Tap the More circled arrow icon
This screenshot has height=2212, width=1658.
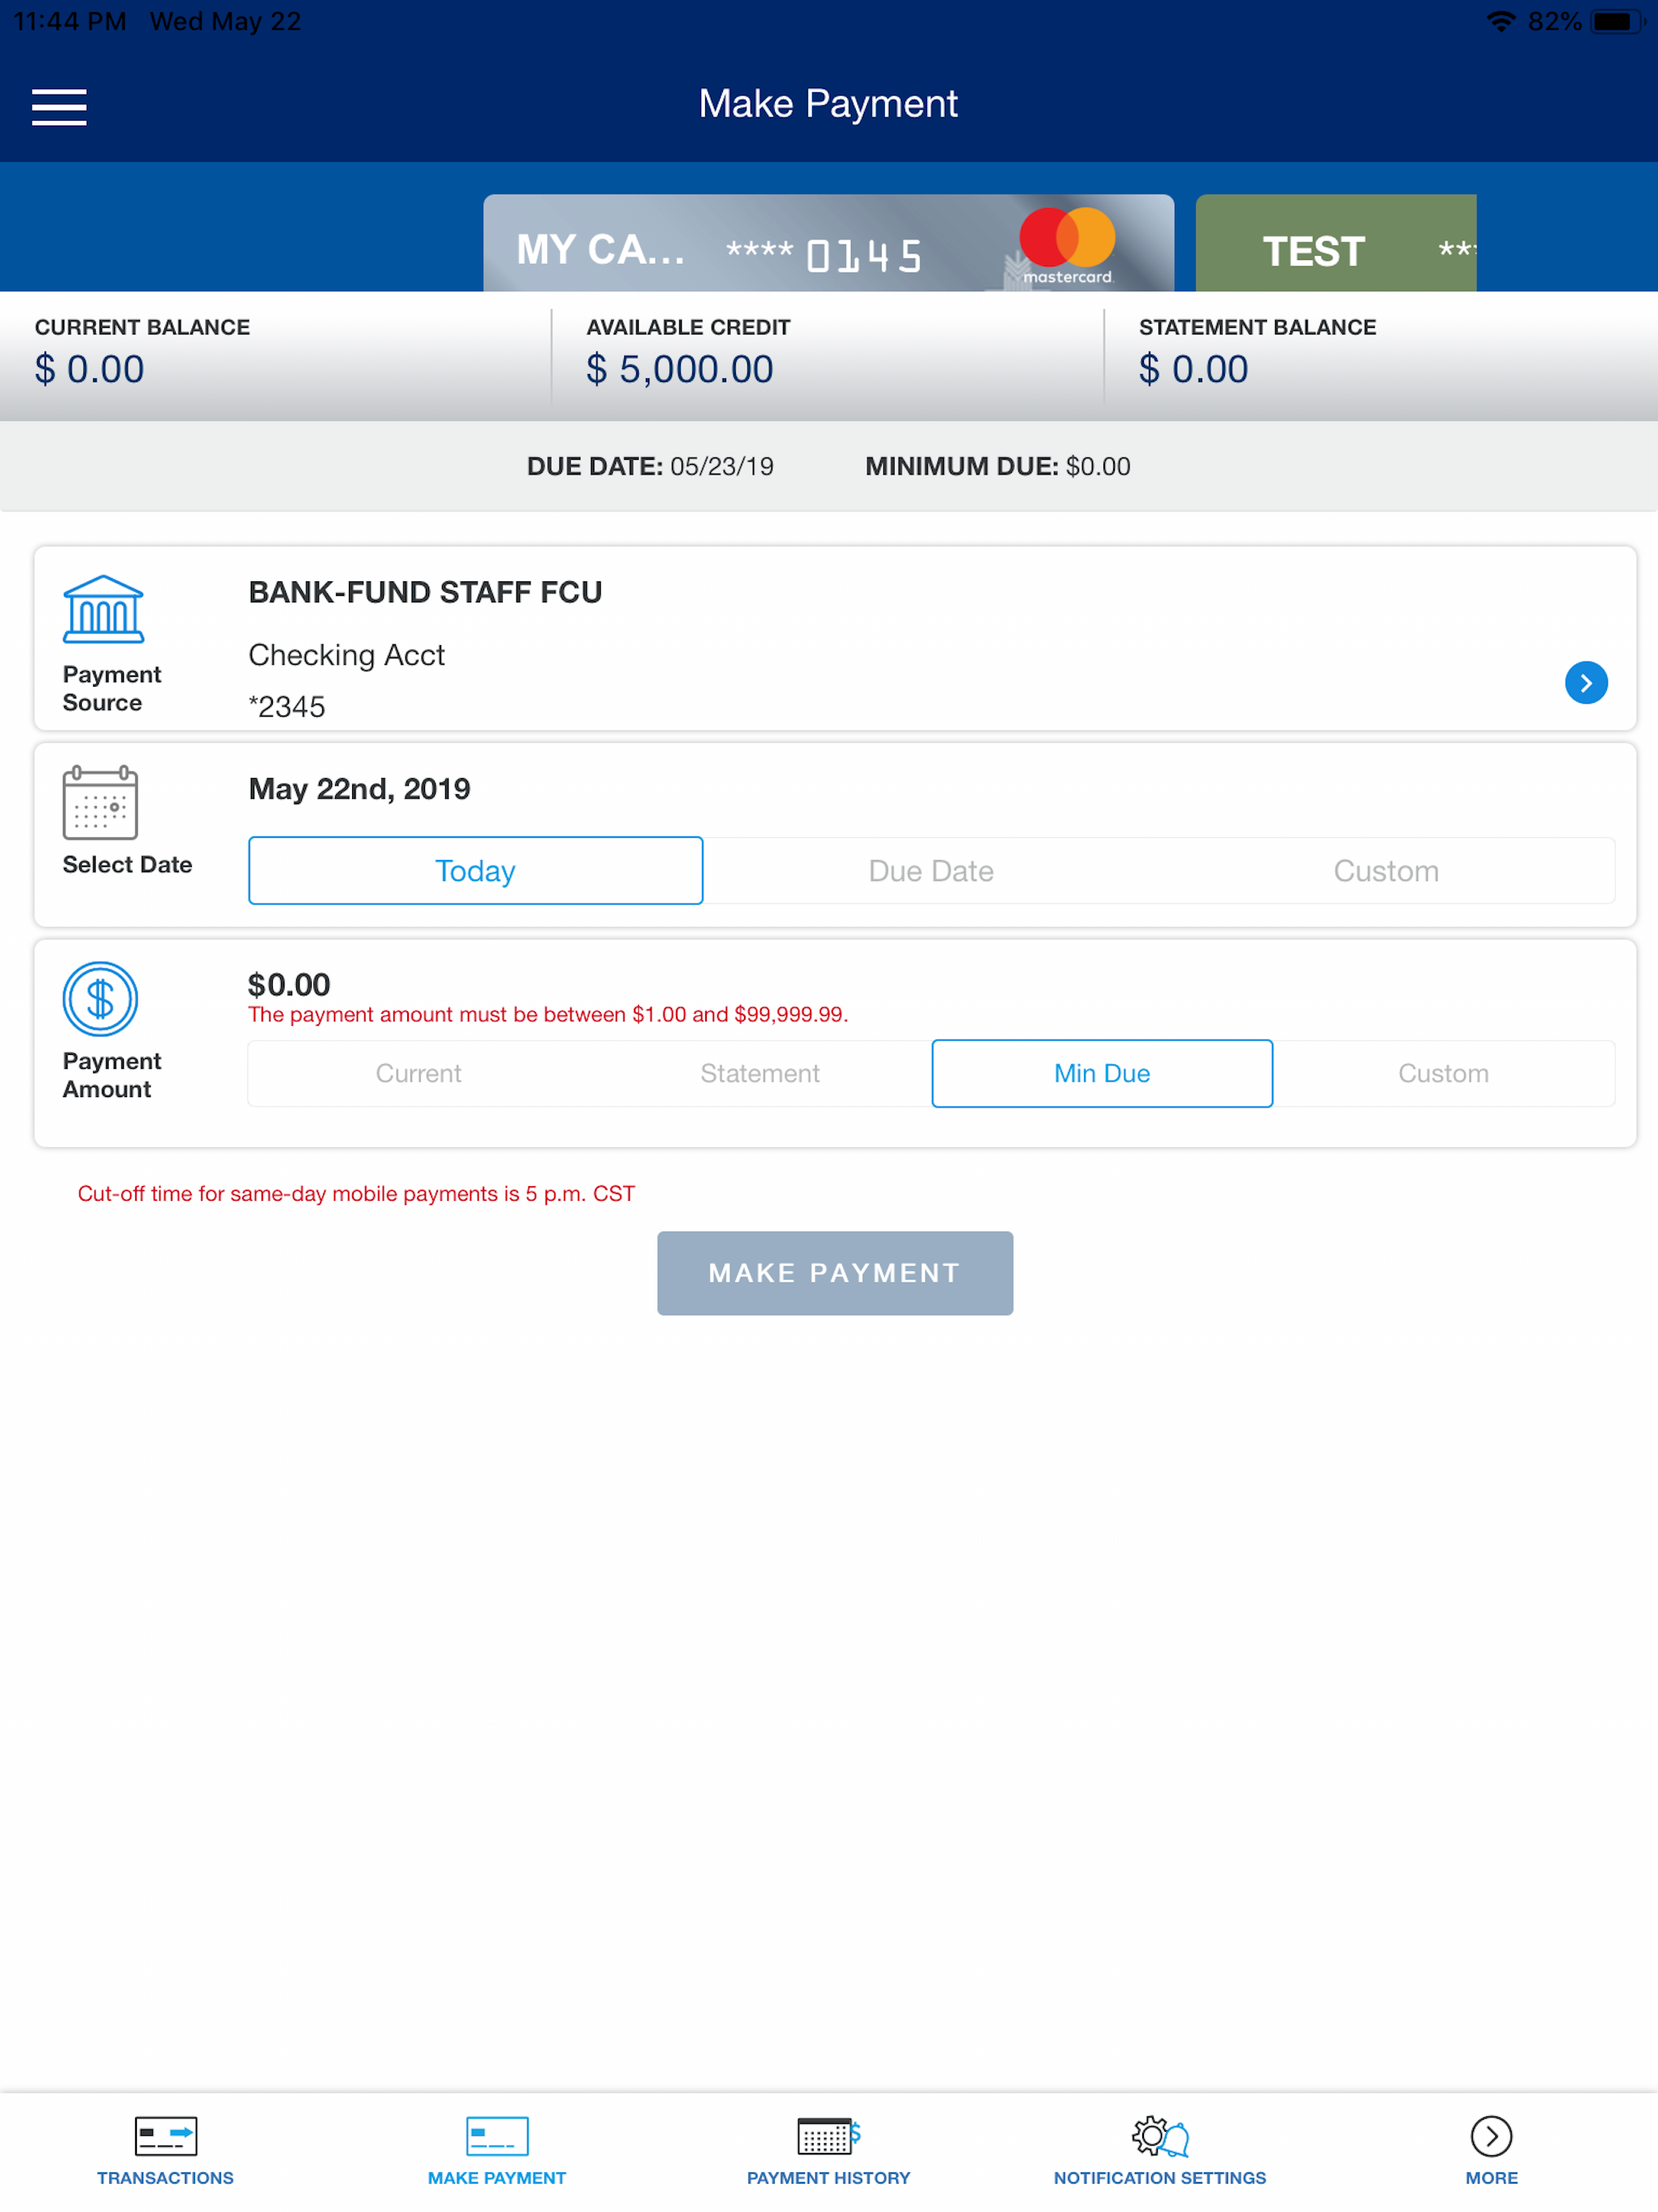point(1490,2136)
